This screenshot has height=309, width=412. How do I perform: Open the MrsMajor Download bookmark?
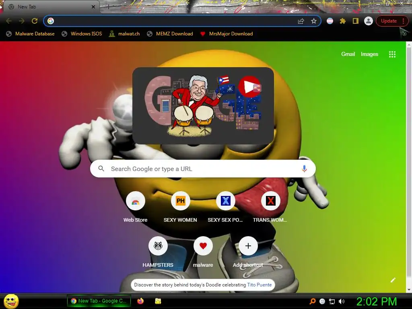click(x=227, y=34)
